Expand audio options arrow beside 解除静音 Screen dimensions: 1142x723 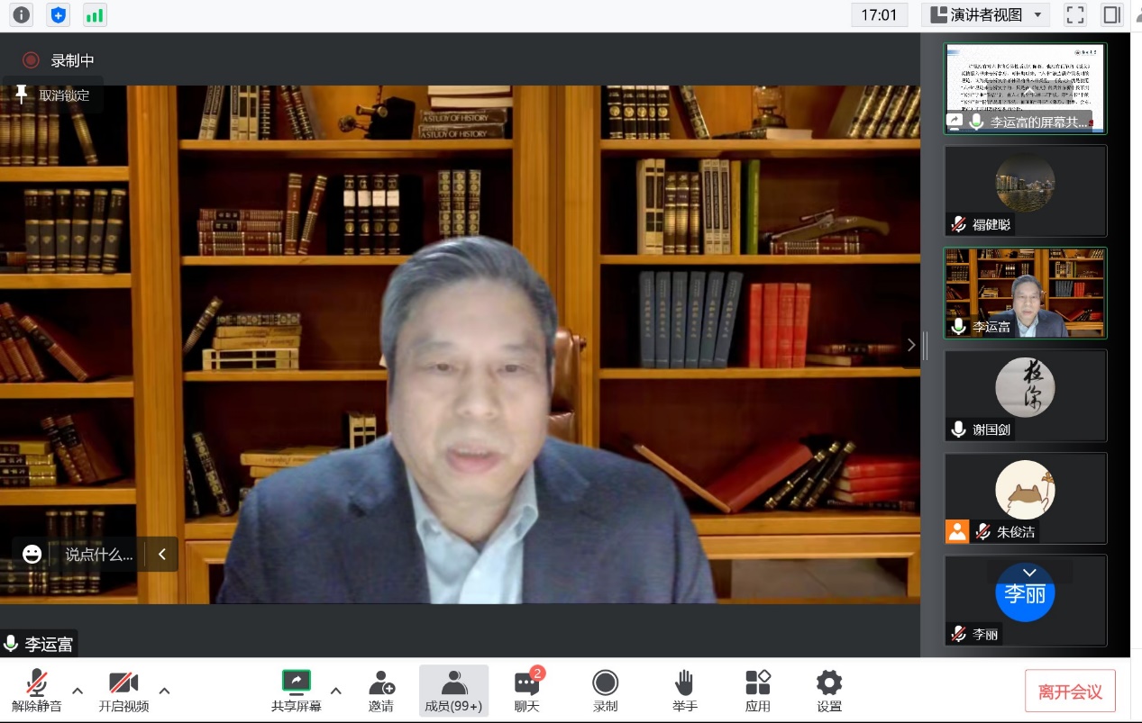coord(78,691)
